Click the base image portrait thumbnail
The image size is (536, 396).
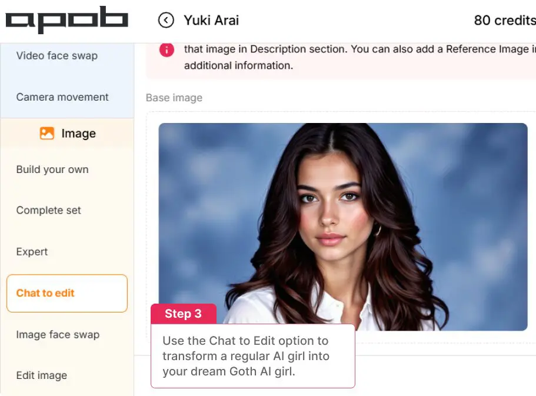343,227
